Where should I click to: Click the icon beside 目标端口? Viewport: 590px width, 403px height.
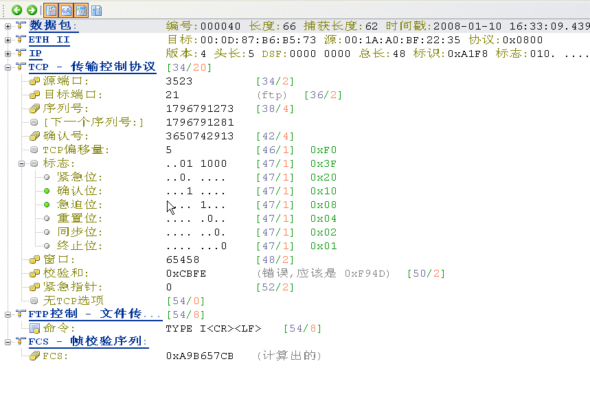(x=34, y=95)
